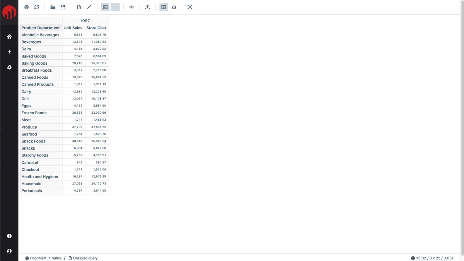Click the Product Department header
Viewport: 464px width, 261px height.
tap(41, 28)
